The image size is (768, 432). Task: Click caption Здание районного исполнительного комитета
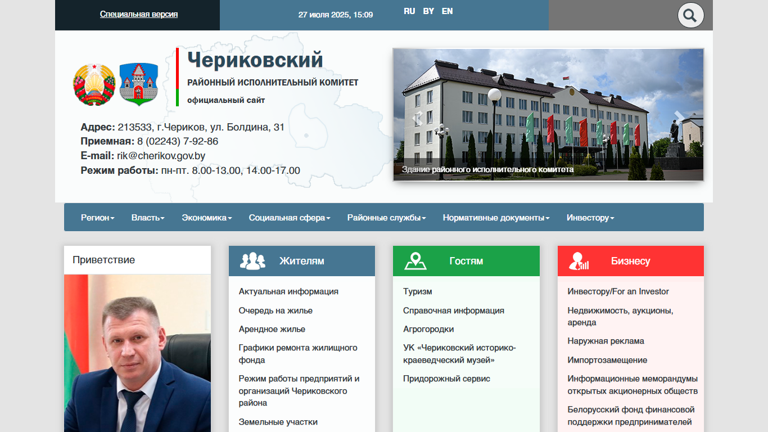point(487,169)
